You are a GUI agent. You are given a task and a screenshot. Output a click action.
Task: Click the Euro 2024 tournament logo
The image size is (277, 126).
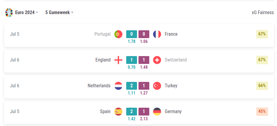[9, 13]
